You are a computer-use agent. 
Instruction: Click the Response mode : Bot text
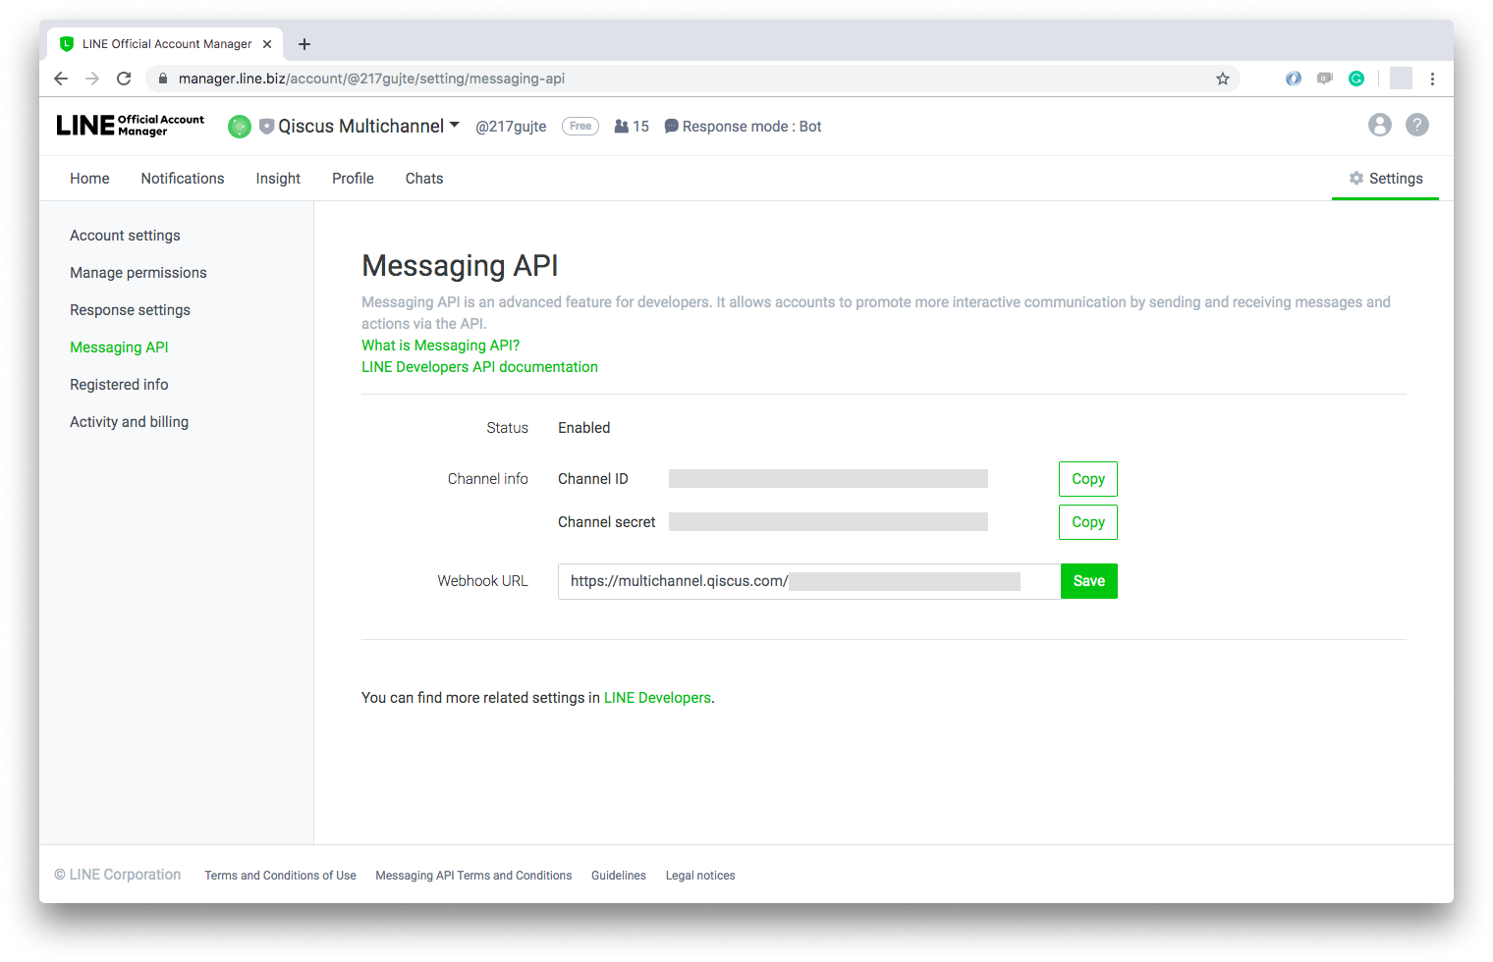[751, 127]
